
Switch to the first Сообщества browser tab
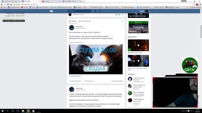click(10, 1)
